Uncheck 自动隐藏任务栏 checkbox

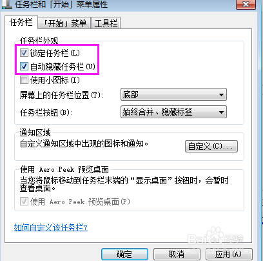pos(24,67)
